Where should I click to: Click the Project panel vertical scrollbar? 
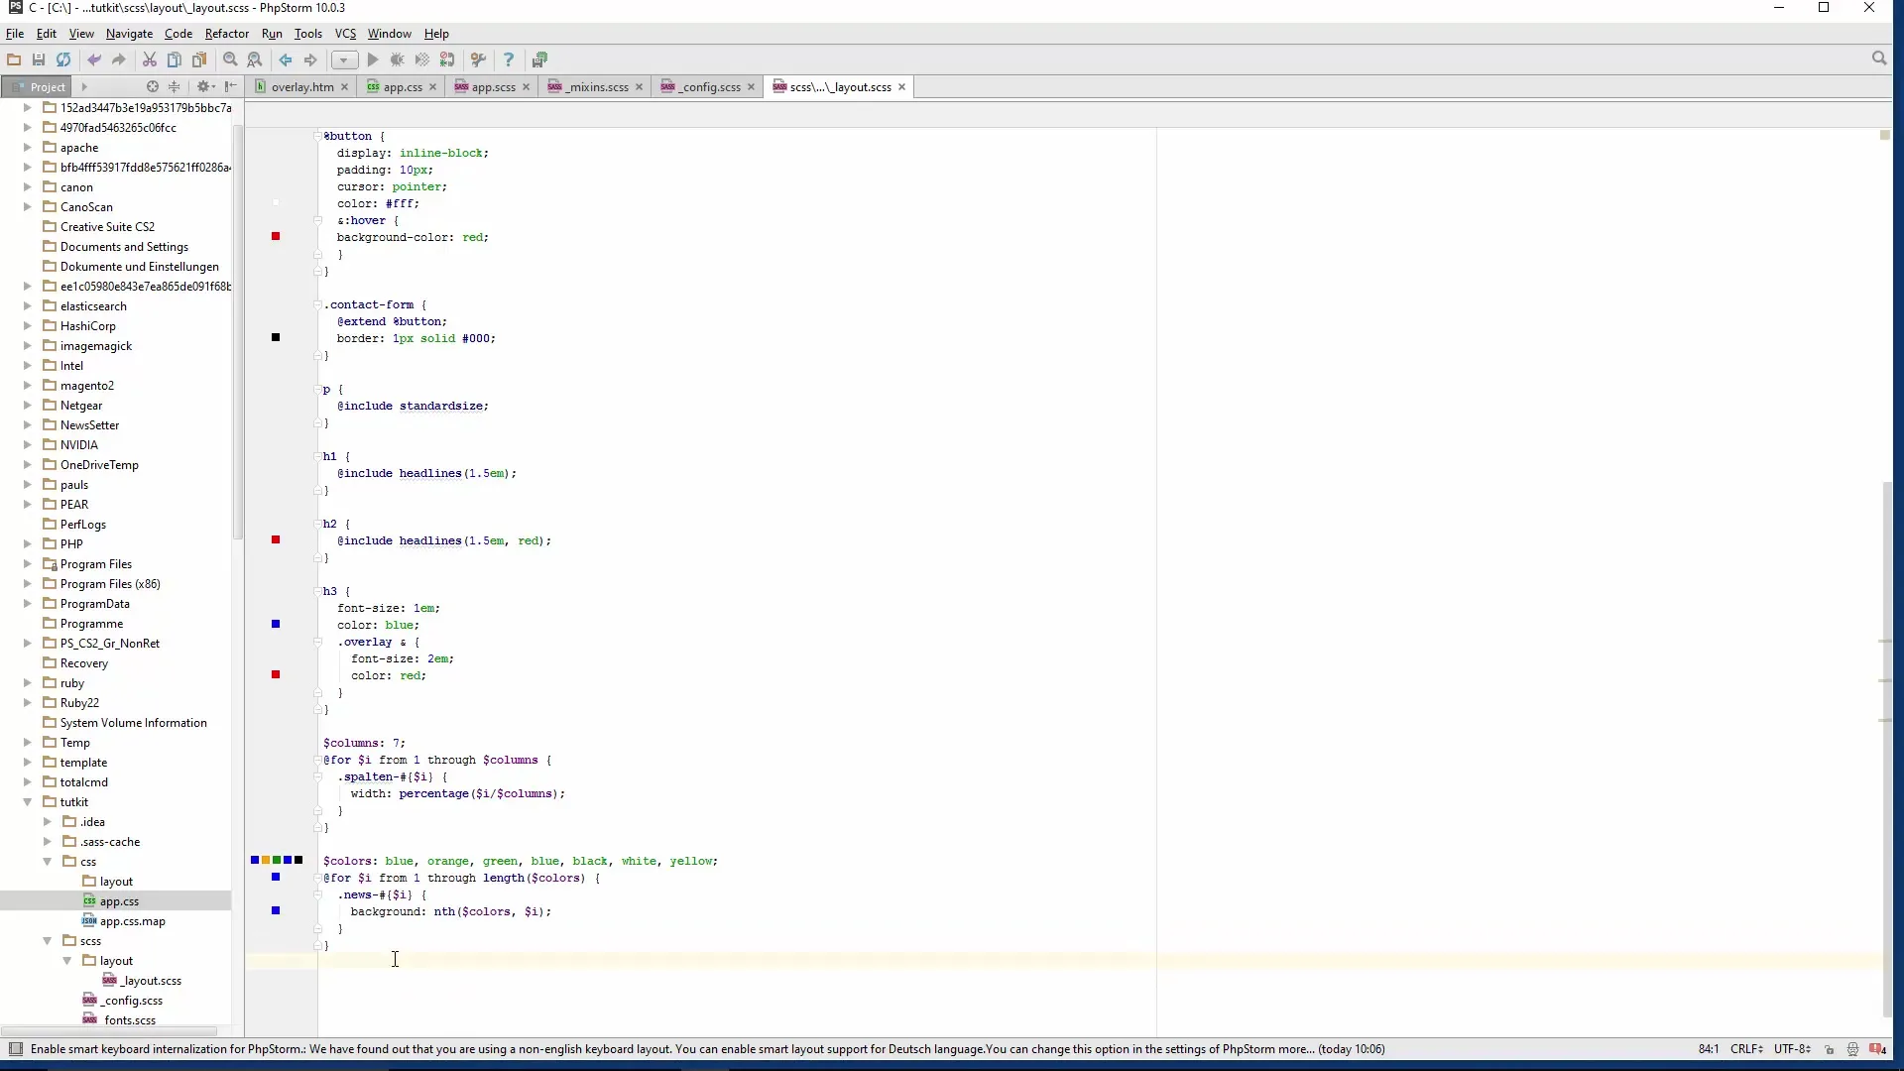coord(237,332)
